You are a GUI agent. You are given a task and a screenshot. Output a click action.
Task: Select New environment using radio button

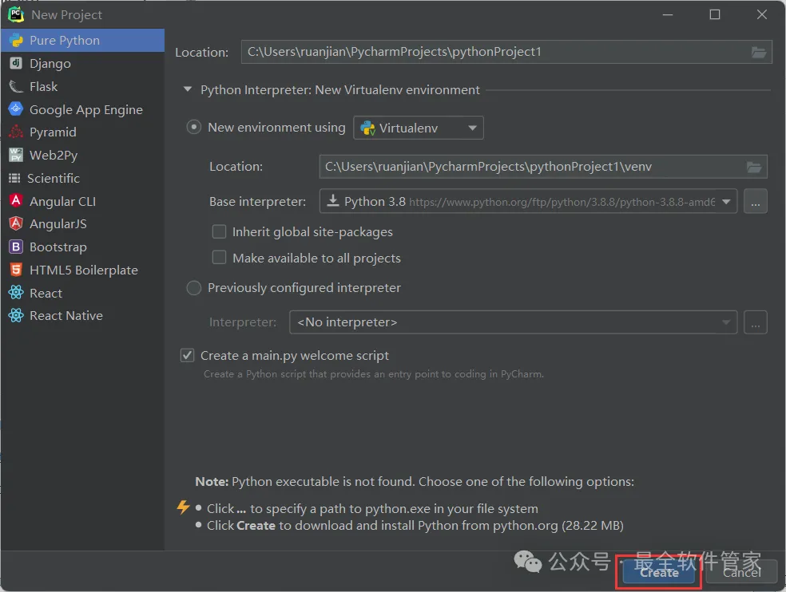194,127
